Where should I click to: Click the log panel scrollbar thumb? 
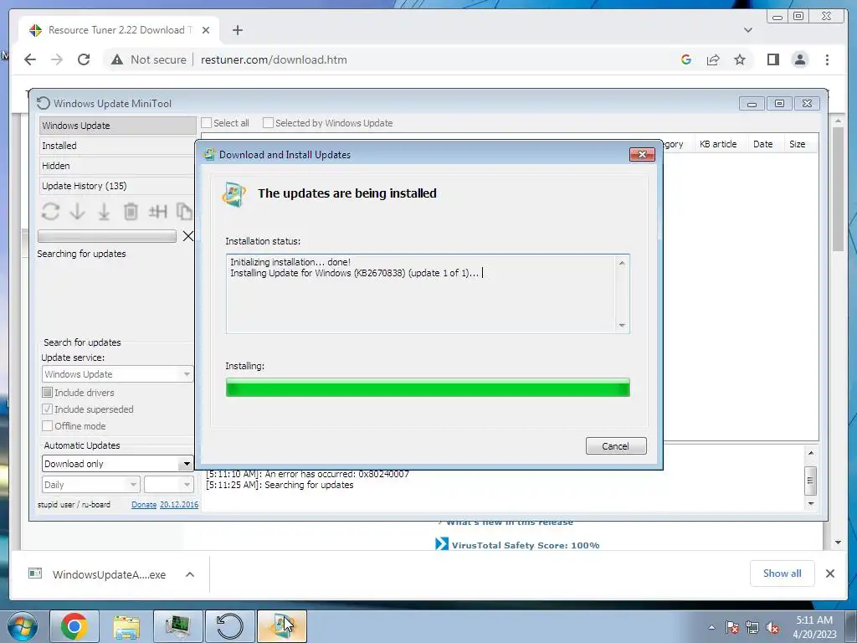click(x=810, y=480)
